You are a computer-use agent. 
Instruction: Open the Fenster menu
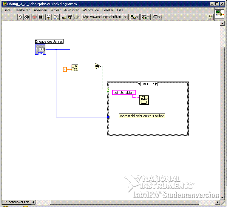[x=108, y=10]
